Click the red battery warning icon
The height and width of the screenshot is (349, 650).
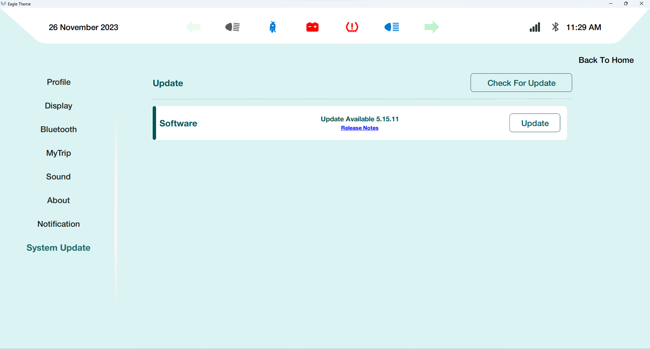click(312, 27)
